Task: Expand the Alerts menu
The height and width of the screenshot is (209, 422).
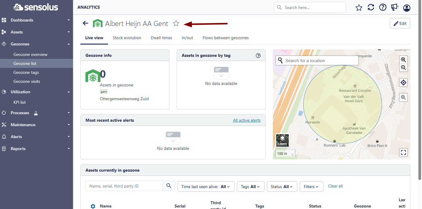Action: [x=69, y=137]
